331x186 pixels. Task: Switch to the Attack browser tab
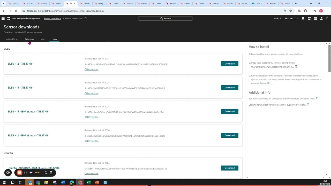click(x=185, y=4)
